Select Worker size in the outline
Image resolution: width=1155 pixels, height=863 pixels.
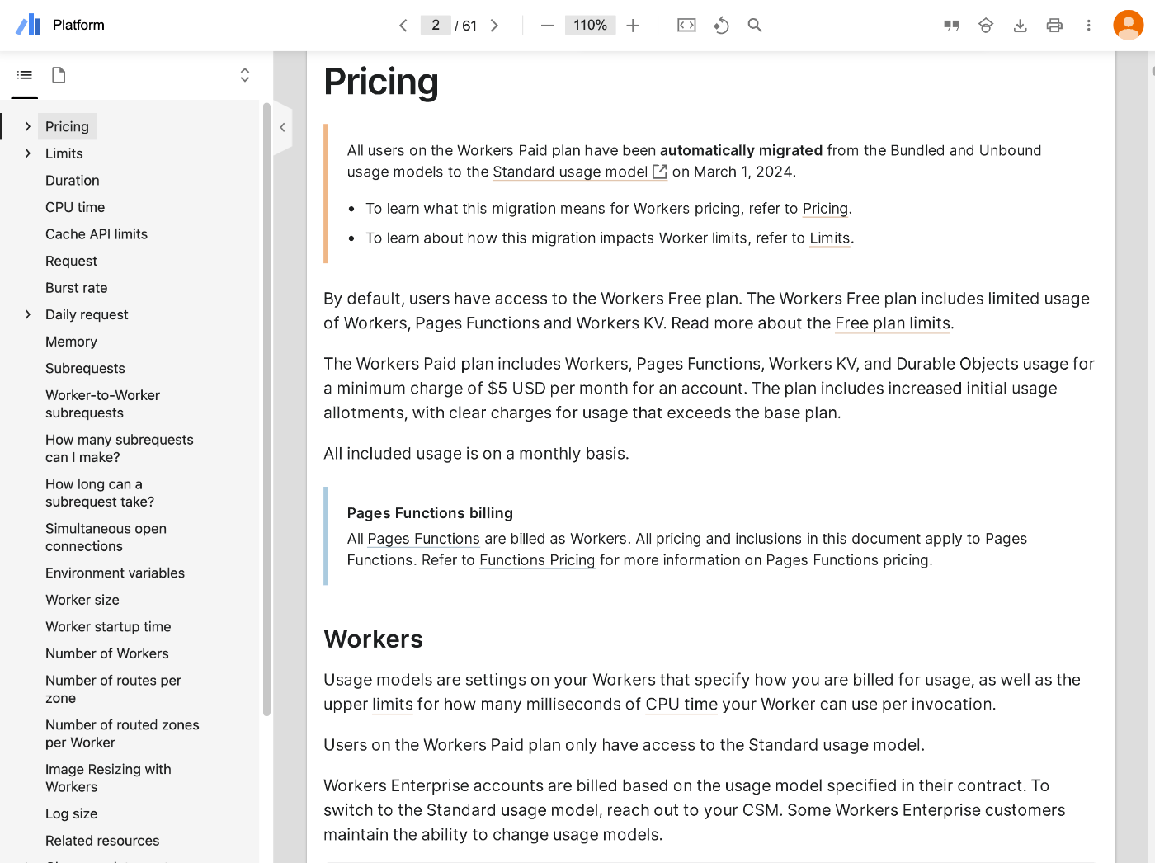point(82,600)
